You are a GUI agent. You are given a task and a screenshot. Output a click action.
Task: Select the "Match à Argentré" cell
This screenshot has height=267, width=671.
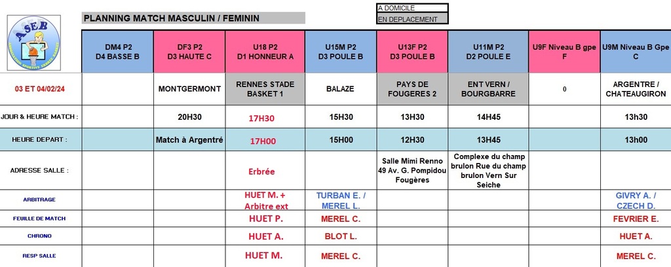coord(189,139)
